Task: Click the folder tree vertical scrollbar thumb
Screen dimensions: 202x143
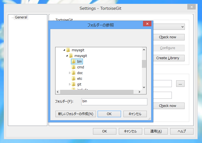Action: [x=144, y=64]
